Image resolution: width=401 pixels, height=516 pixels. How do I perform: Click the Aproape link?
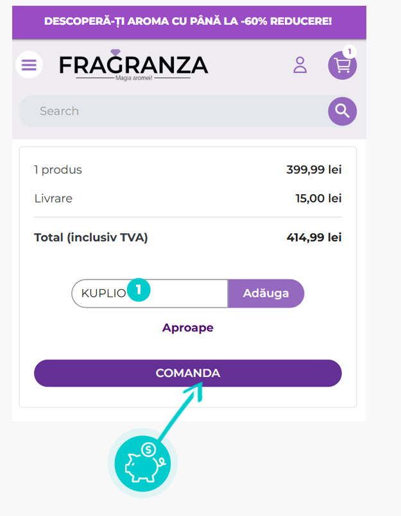coord(187,328)
